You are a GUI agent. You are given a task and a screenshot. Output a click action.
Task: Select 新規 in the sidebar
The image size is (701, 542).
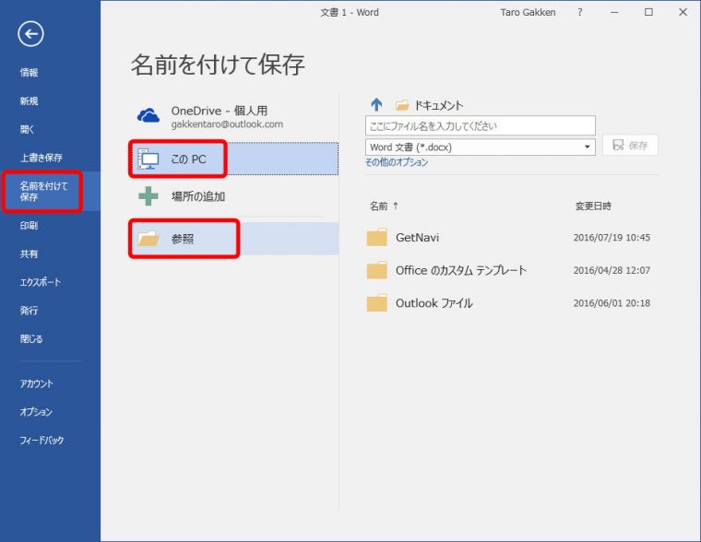30,101
